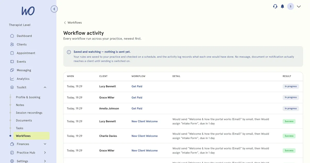Expand the account menu chevron
310x163 pixels.
point(299,6)
